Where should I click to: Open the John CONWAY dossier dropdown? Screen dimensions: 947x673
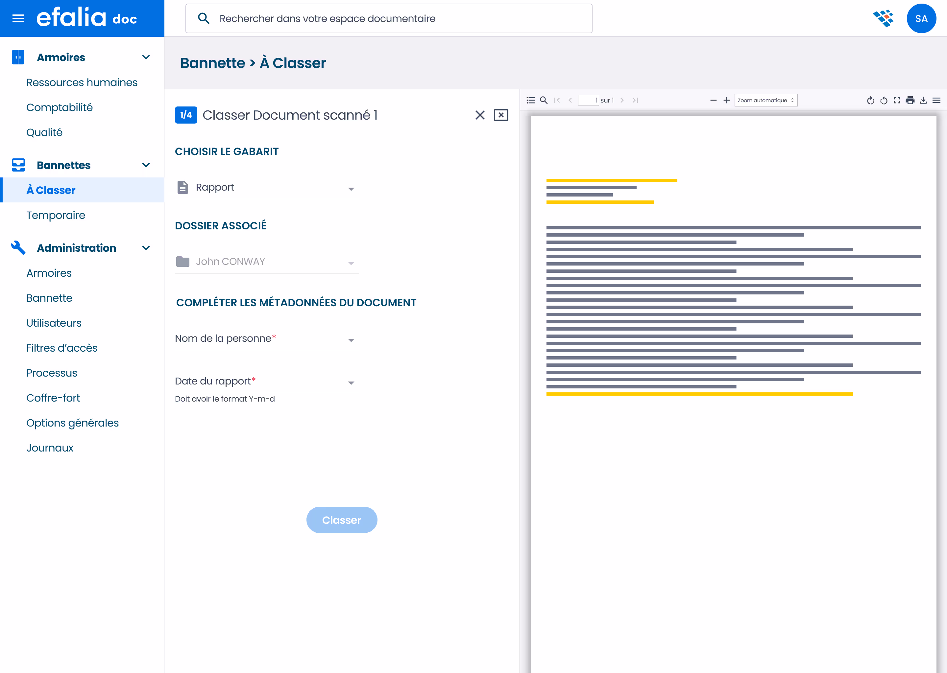[x=267, y=262]
